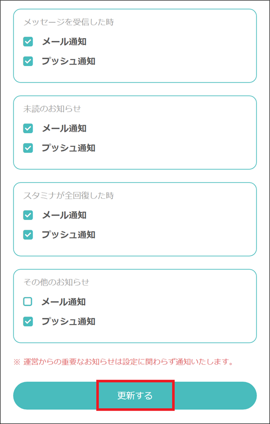Click the 更新する button
This screenshot has width=270, height=424.
pyautogui.click(x=135, y=396)
